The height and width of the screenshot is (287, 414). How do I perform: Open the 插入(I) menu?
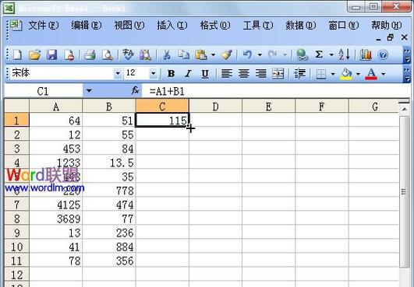point(172,25)
